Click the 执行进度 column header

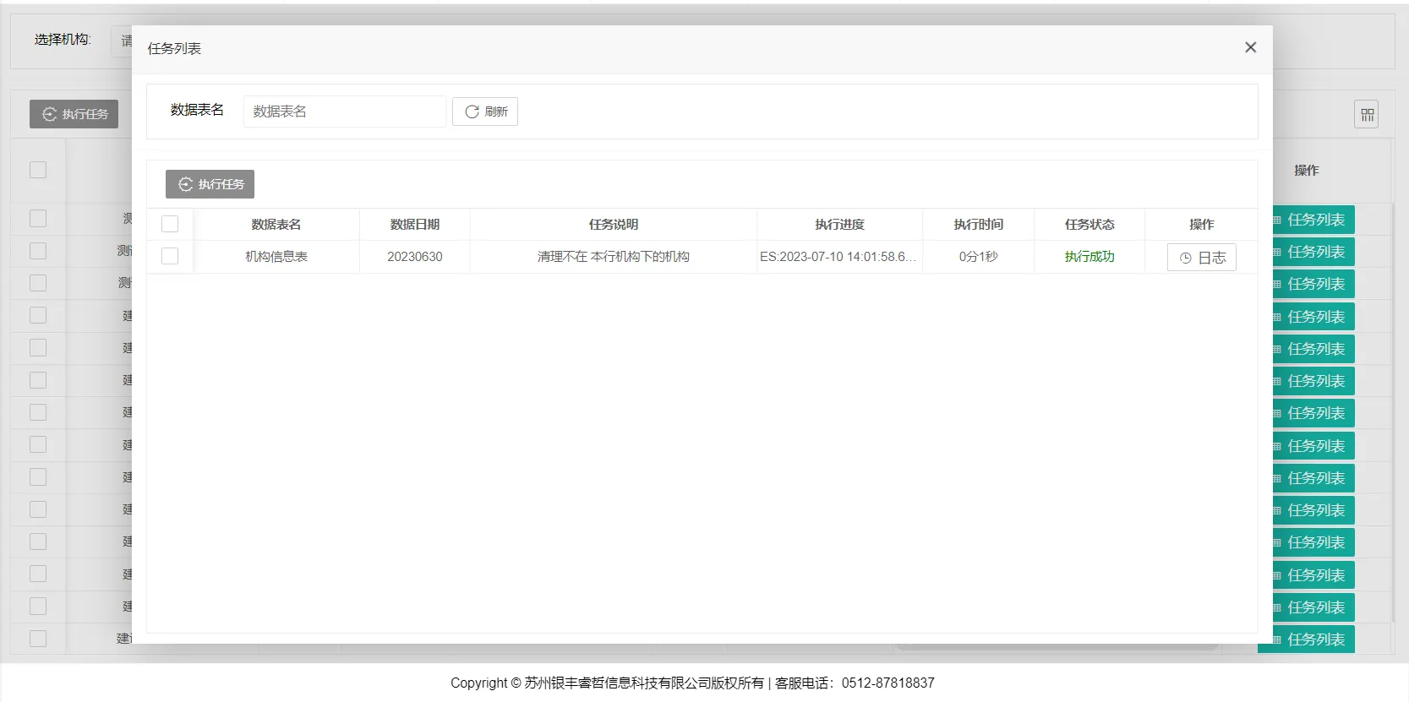[x=838, y=225]
